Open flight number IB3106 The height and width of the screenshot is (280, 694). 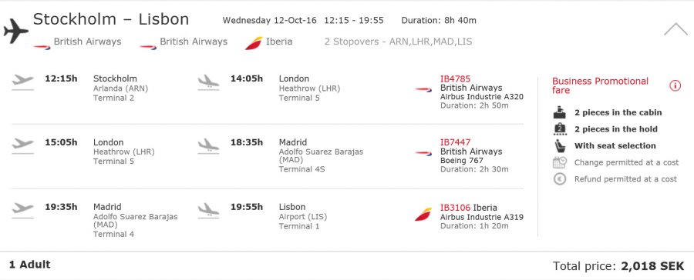point(455,208)
